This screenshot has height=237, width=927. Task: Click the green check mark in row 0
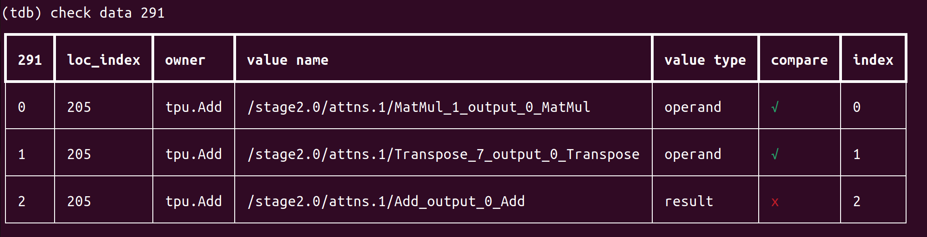[775, 107]
